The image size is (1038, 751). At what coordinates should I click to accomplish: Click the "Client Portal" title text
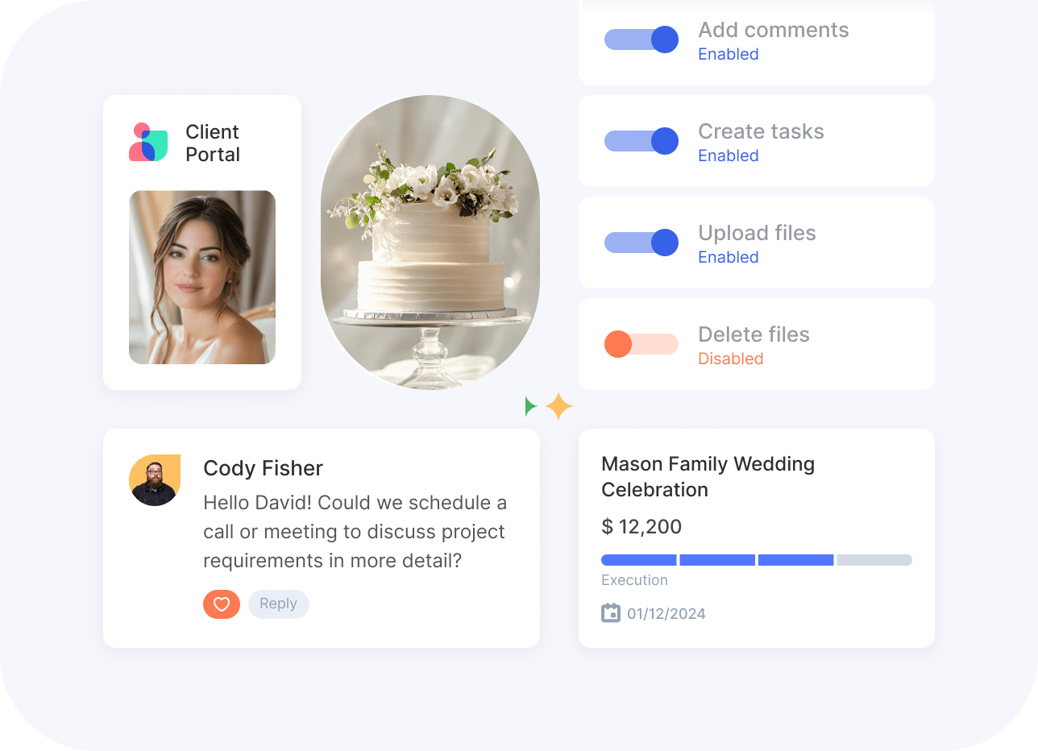coord(213,143)
